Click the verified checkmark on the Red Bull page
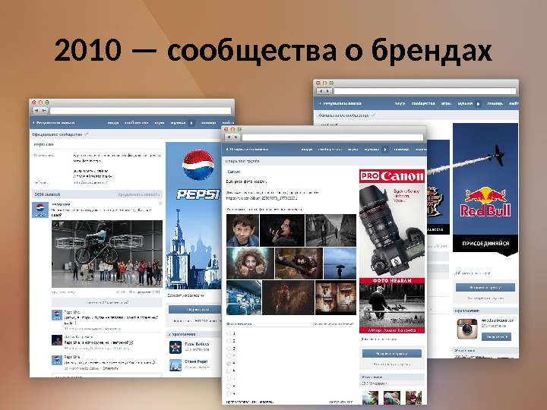The height and width of the screenshot is (410, 547). (x=373, y=115)
